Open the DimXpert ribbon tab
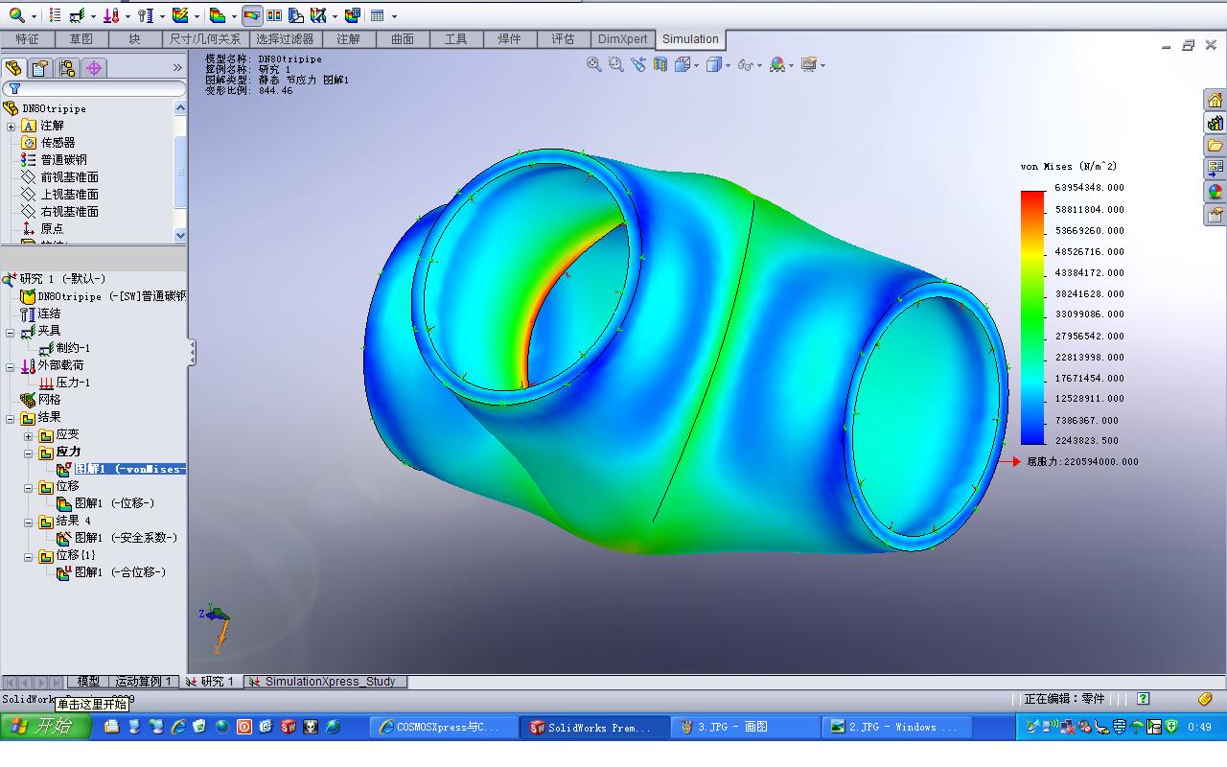This screenshot has width=1227, height=767. pos(622,39)
